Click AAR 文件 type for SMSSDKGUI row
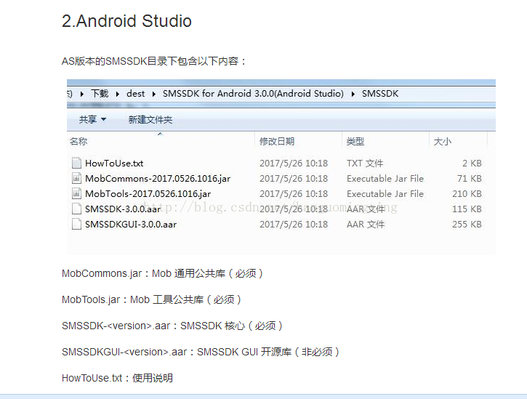The height and width of the screenshot is (399, 527). coord(366,224)
